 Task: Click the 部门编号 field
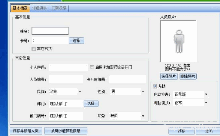66,116
